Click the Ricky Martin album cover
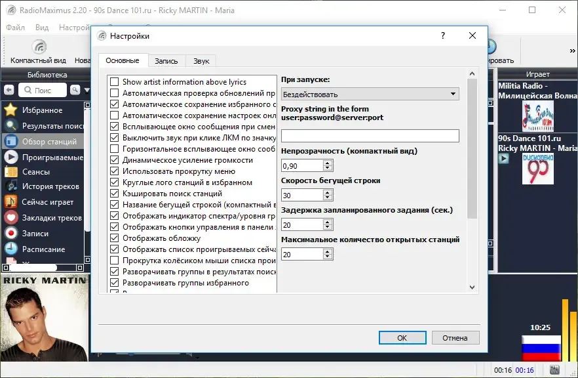Image resolution: width=578 pixels, height=378 pixels. pyautogui.click(x=45, y=318)
